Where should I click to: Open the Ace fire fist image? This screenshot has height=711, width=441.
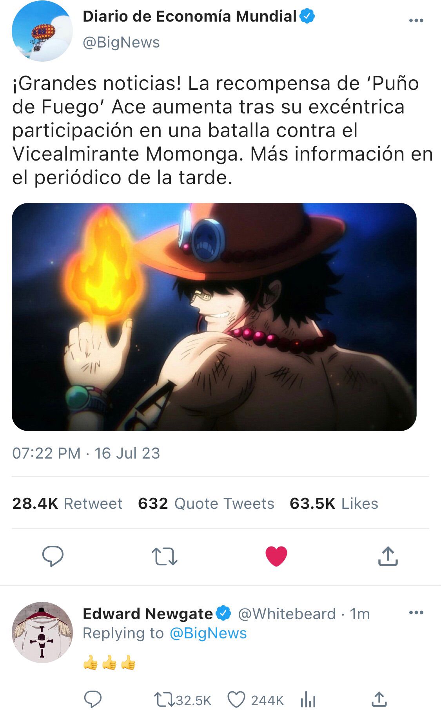214,317
